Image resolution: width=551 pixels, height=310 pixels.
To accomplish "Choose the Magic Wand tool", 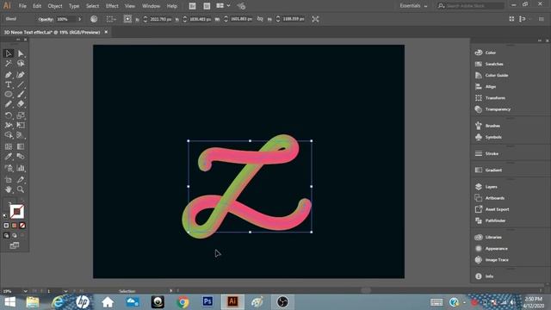I will [x=9, y=64].
